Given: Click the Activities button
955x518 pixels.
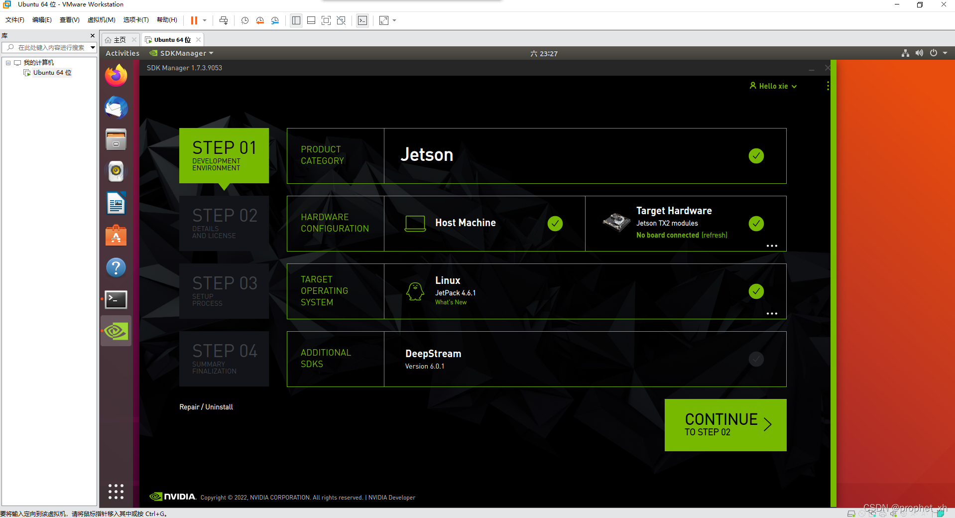Looking at the screenshot, I should (122, 53).
